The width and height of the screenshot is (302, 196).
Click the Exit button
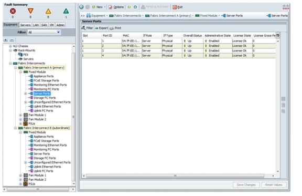[x=178, y=7]
